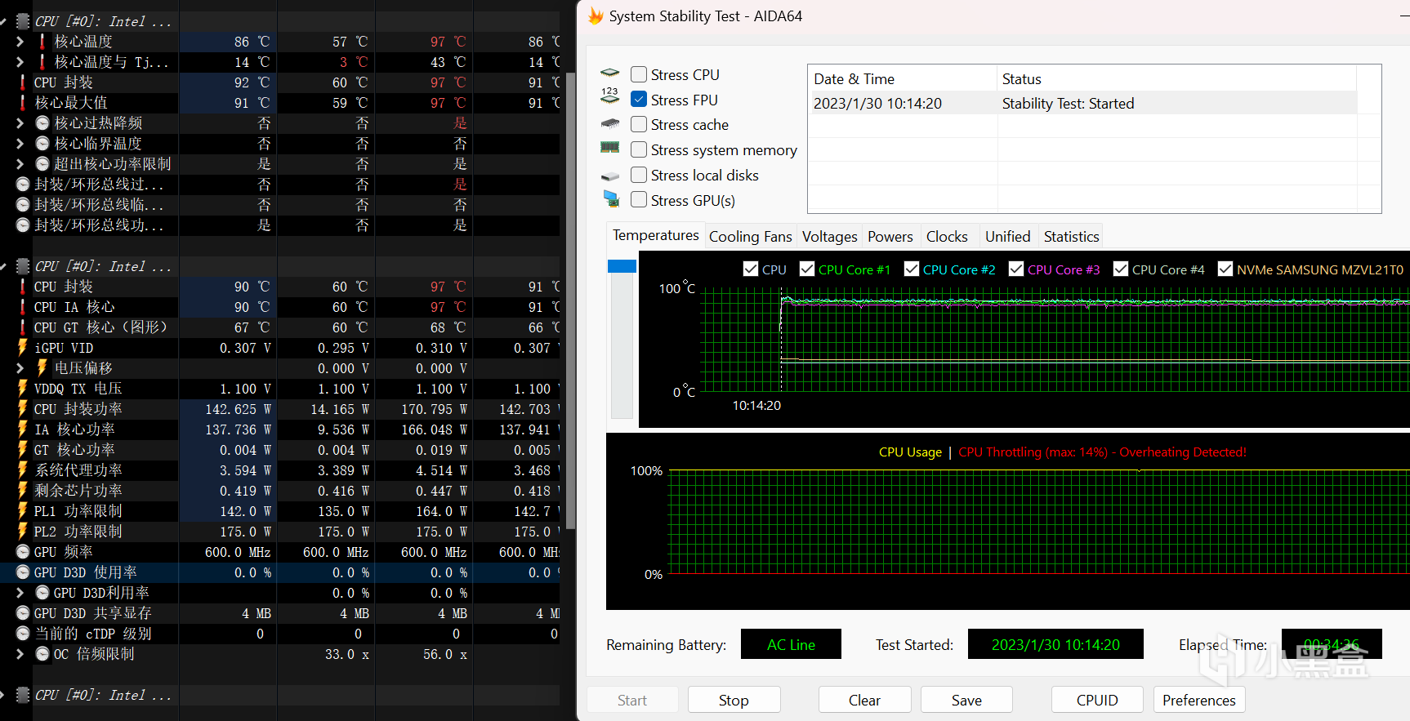Viewport: 1410px width, 721px height.
Task: Click the memory module icon beside Stress system memory
Action: coord(609,148)
